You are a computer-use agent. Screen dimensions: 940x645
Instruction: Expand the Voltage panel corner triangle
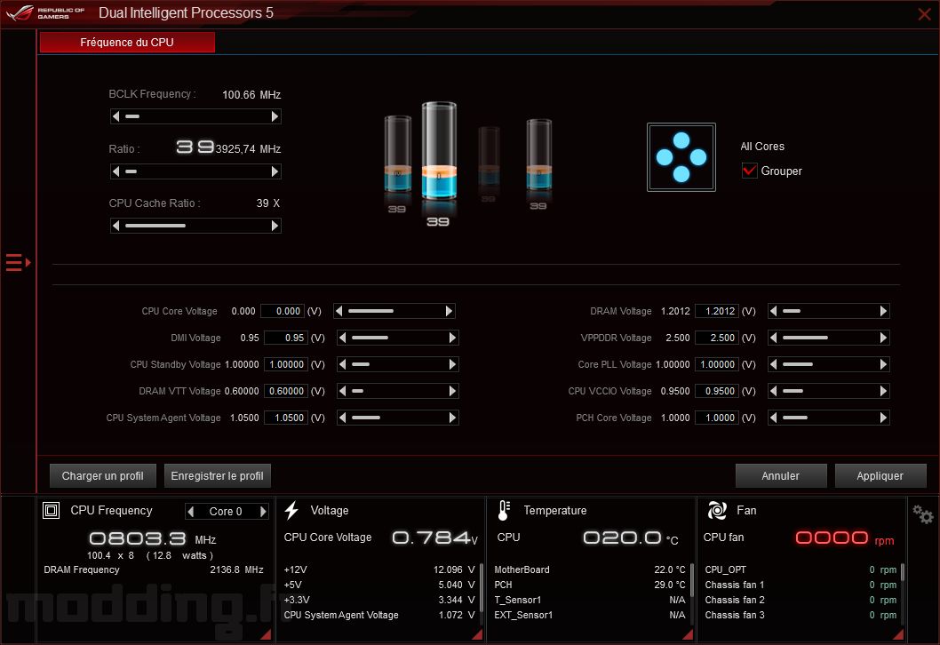(x=477, y=634)
